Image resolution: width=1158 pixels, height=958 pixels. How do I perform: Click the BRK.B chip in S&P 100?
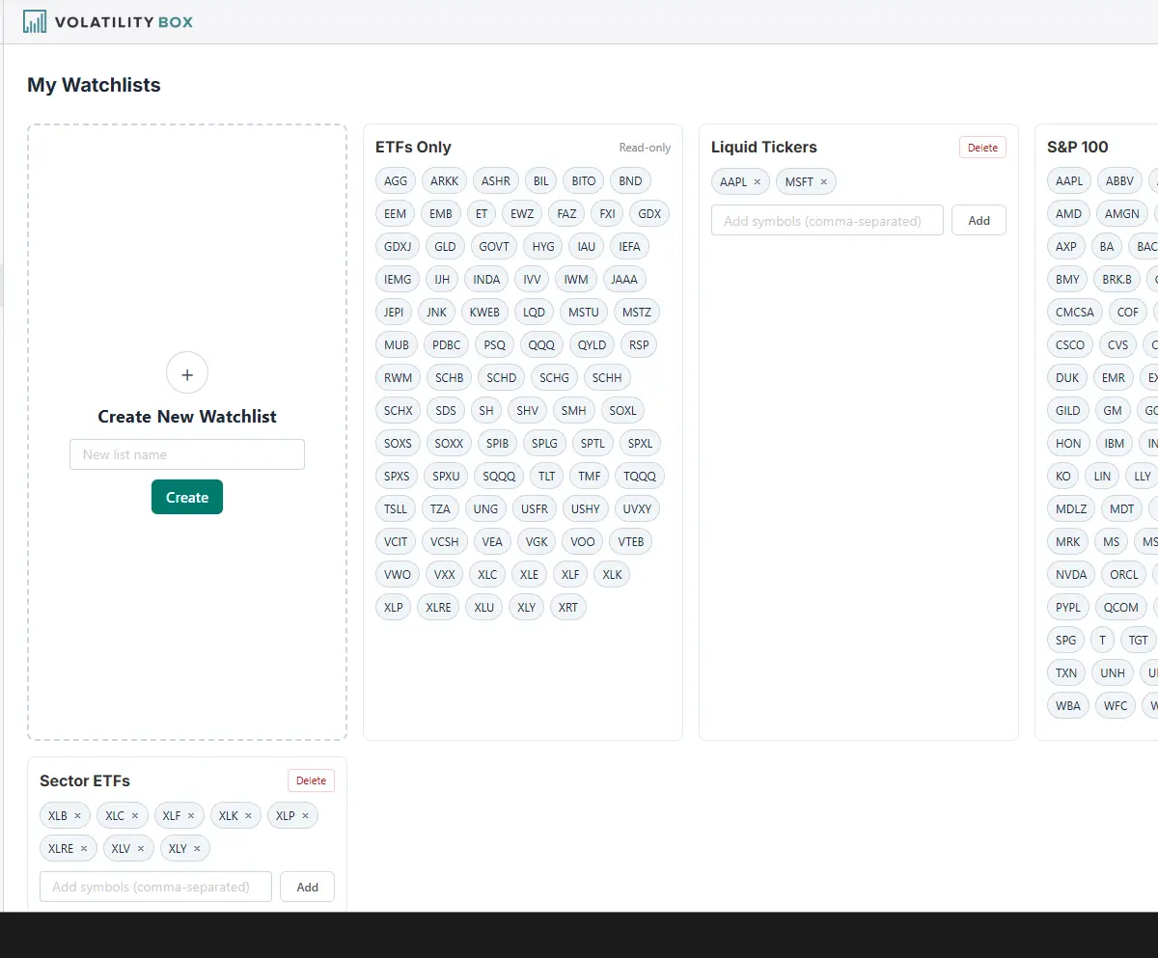point(1117,279)
